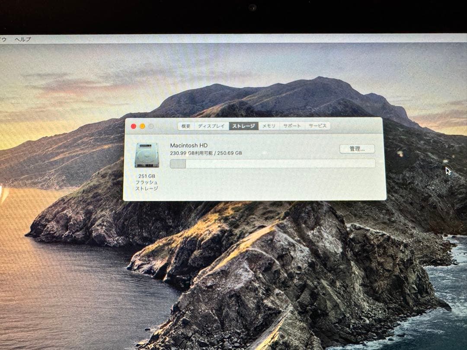
Task: Switch to the メモリ (Memory) tab
Action: click(x=269, y=127)
